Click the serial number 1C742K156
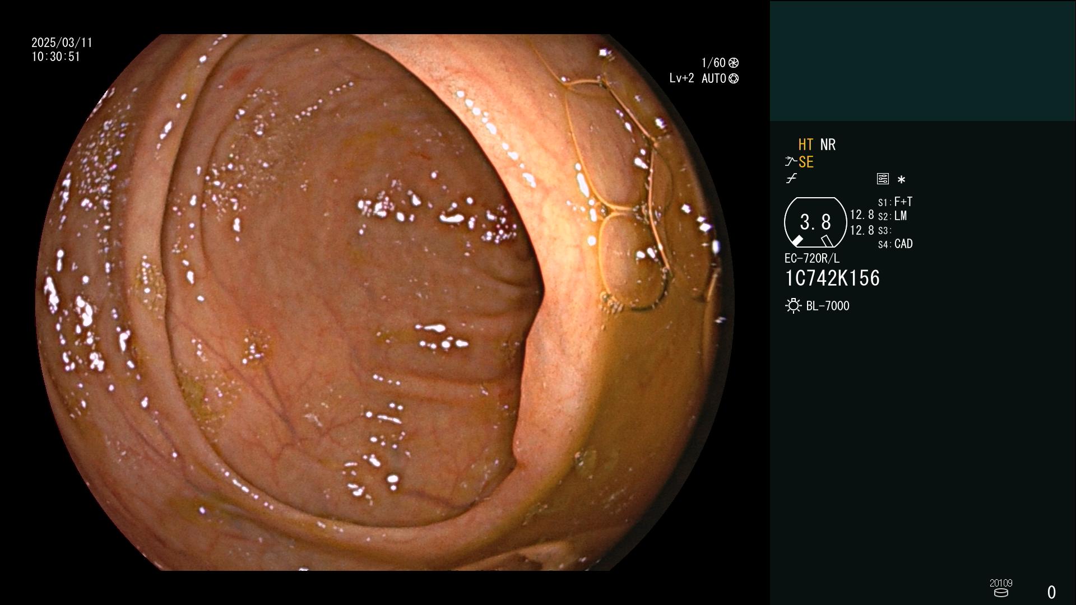The width and height of the screenshot is (1076, 605). coord(832,278)
